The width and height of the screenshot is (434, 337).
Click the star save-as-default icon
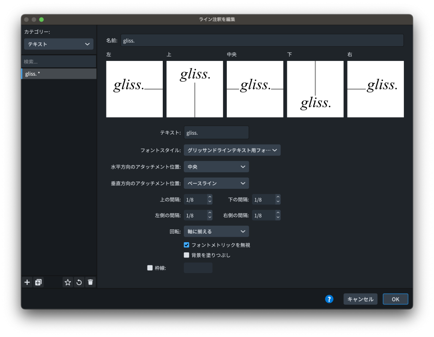(x=68, y=282)
